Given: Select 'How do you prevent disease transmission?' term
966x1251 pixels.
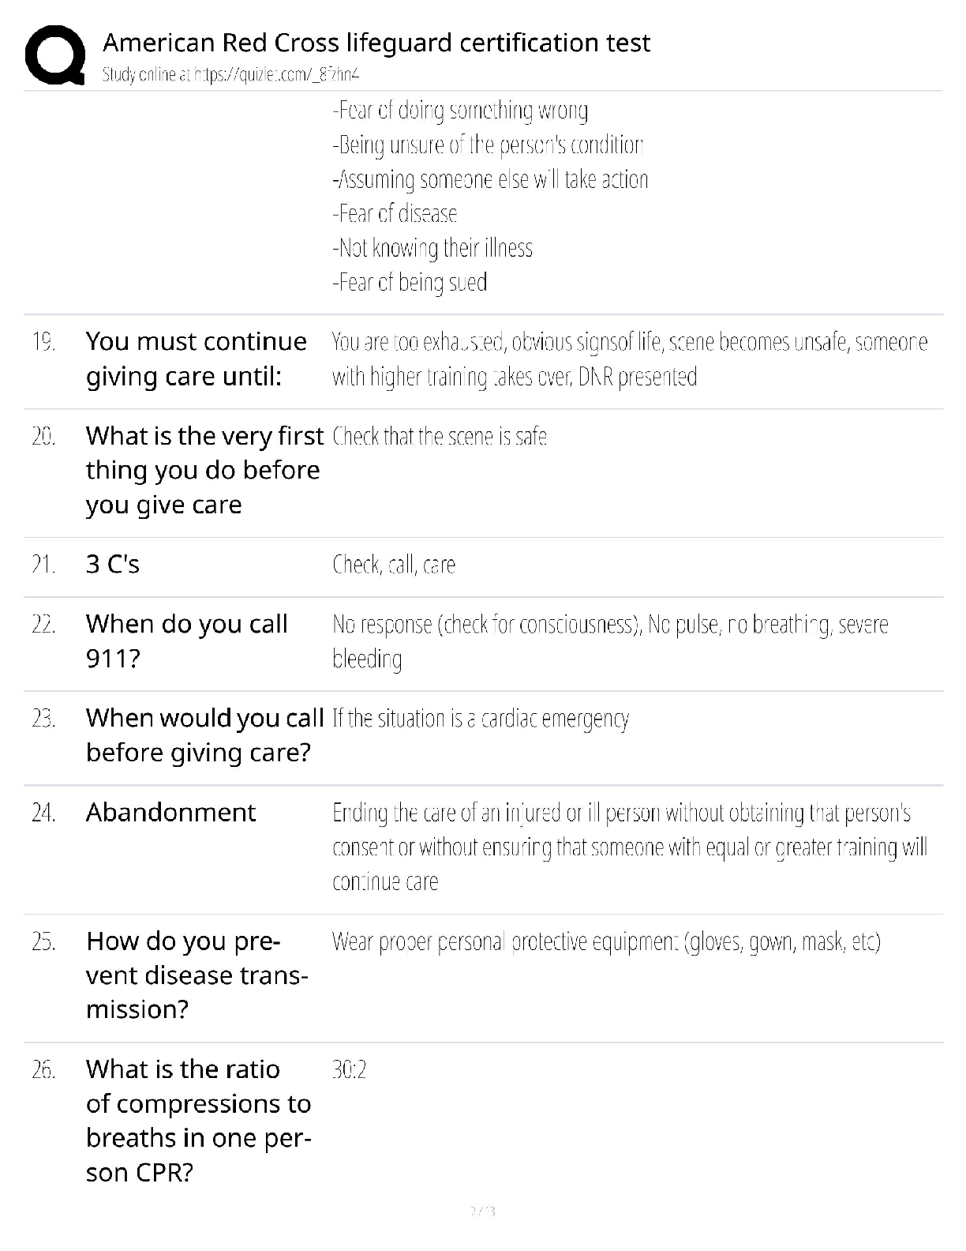Looking at the screenshot, I should point(197,975).
